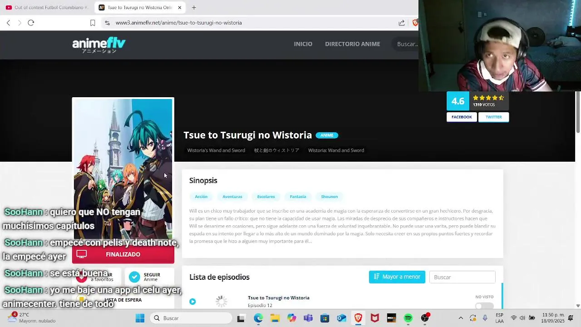
Task: Open OBS Studio from the taskbar
Action: (425, 318)
